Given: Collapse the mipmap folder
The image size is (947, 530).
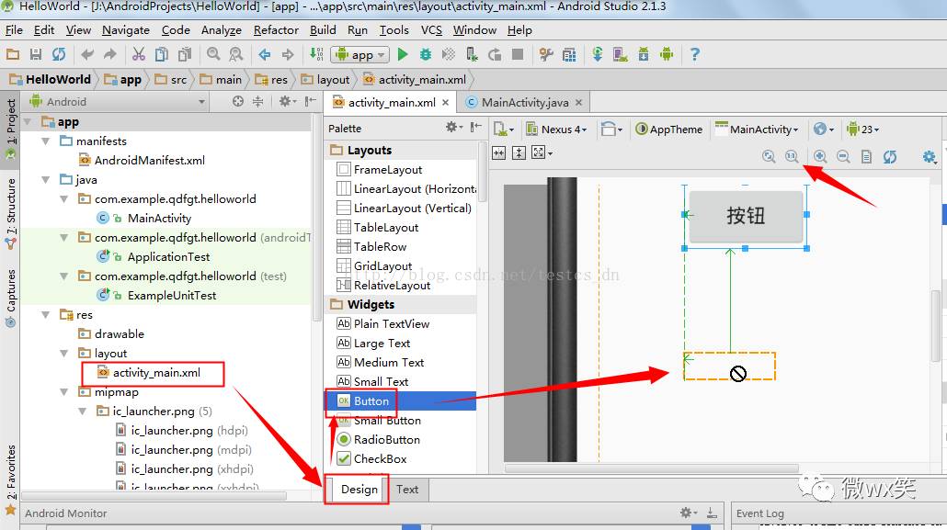Looking at the screenshot, I should pos(64,392).
